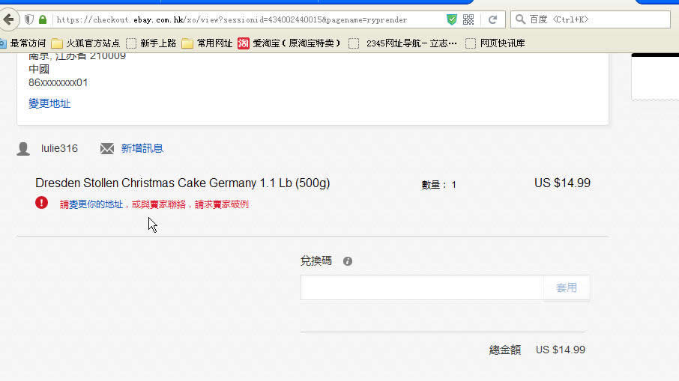Screen dimensions: 679x381
Task: Open the 火狐官方站点 bookmark folder
Action: pyautogui.click(x=85, y=43)
